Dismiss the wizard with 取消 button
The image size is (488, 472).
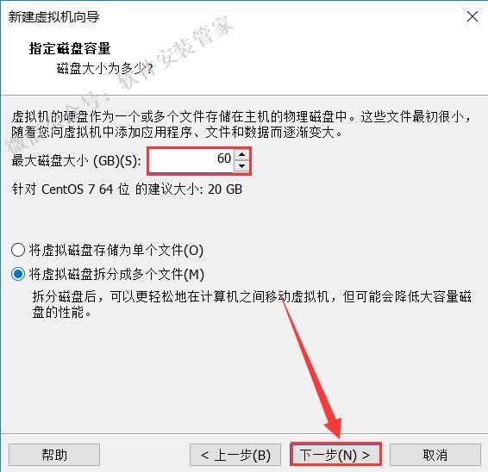pos(435,455)
